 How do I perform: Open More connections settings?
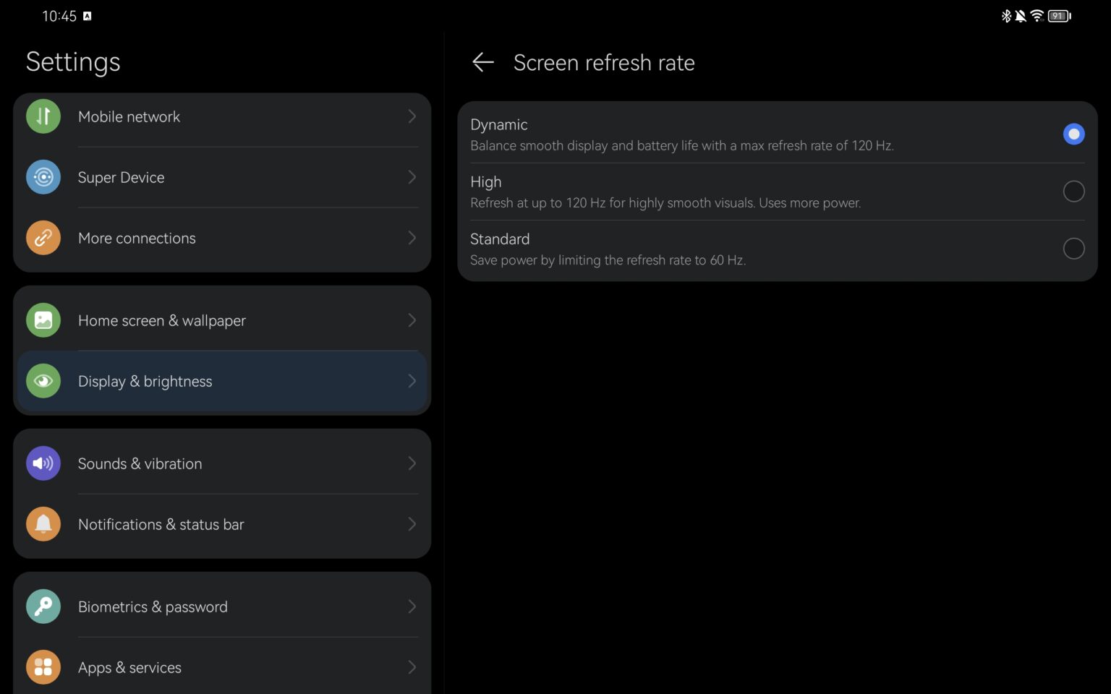222,238
